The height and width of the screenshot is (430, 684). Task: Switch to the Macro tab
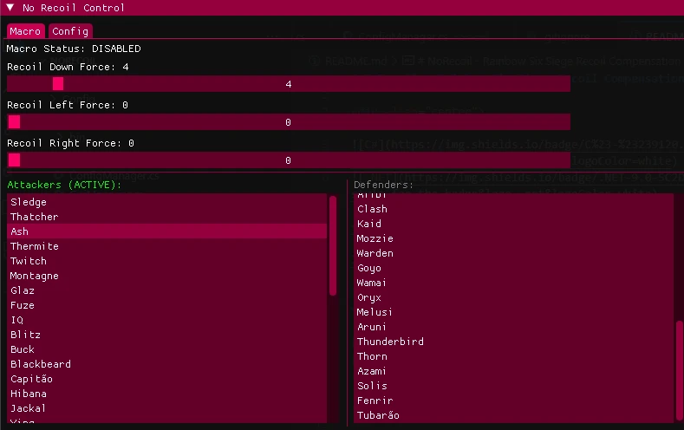[x=26, y=31]
